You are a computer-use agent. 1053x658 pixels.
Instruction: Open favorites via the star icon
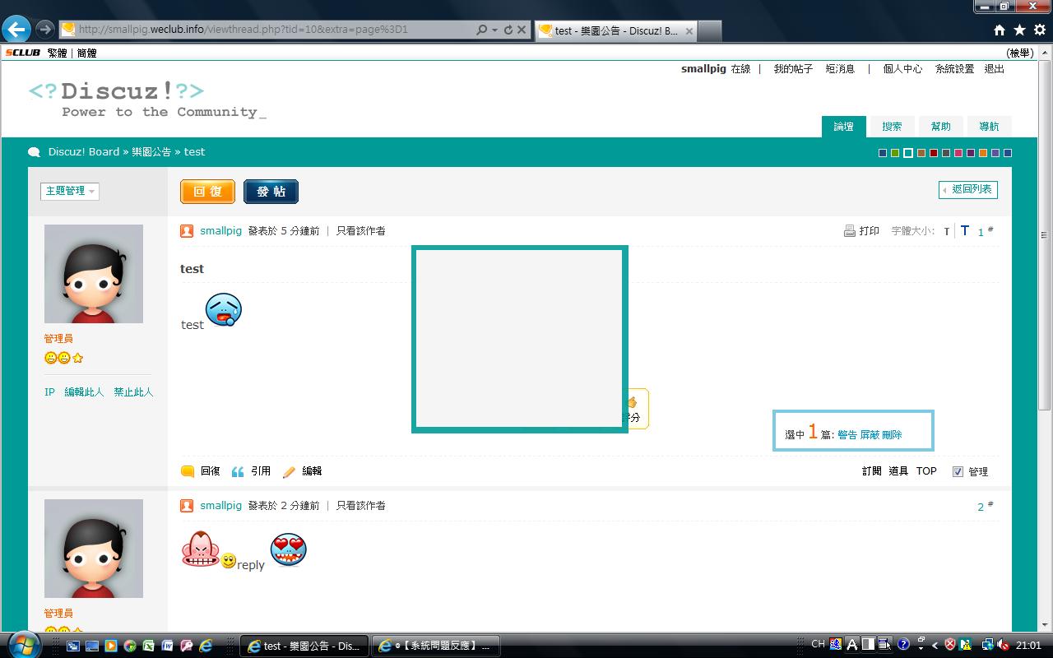(1019, 30)
